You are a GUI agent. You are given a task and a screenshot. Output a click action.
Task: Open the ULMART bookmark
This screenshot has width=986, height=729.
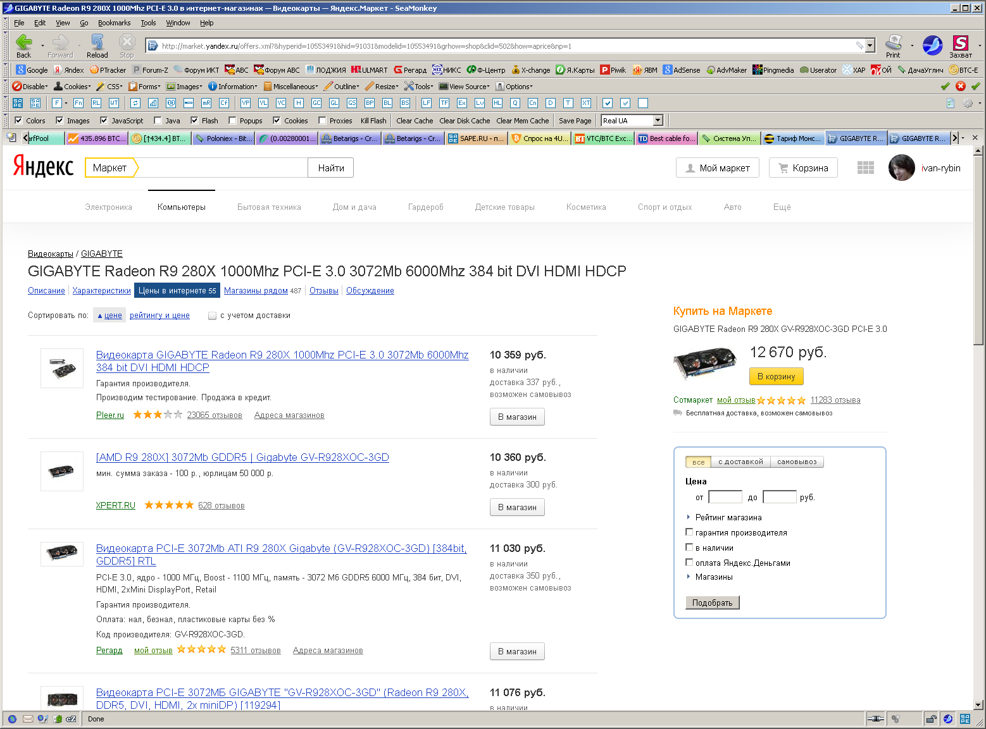pos(370,70)
